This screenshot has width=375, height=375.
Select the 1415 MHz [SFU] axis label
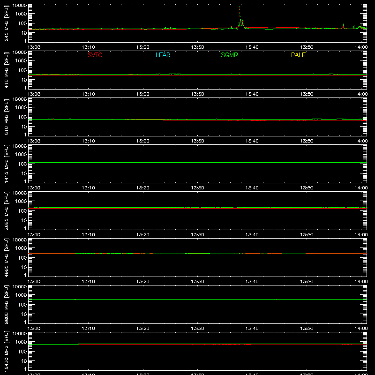[6, 164]
